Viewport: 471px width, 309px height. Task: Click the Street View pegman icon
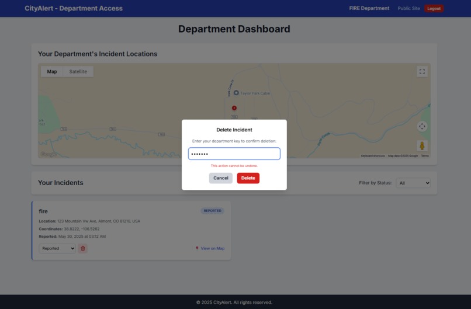pyautogui.click(x=422, y=146)
